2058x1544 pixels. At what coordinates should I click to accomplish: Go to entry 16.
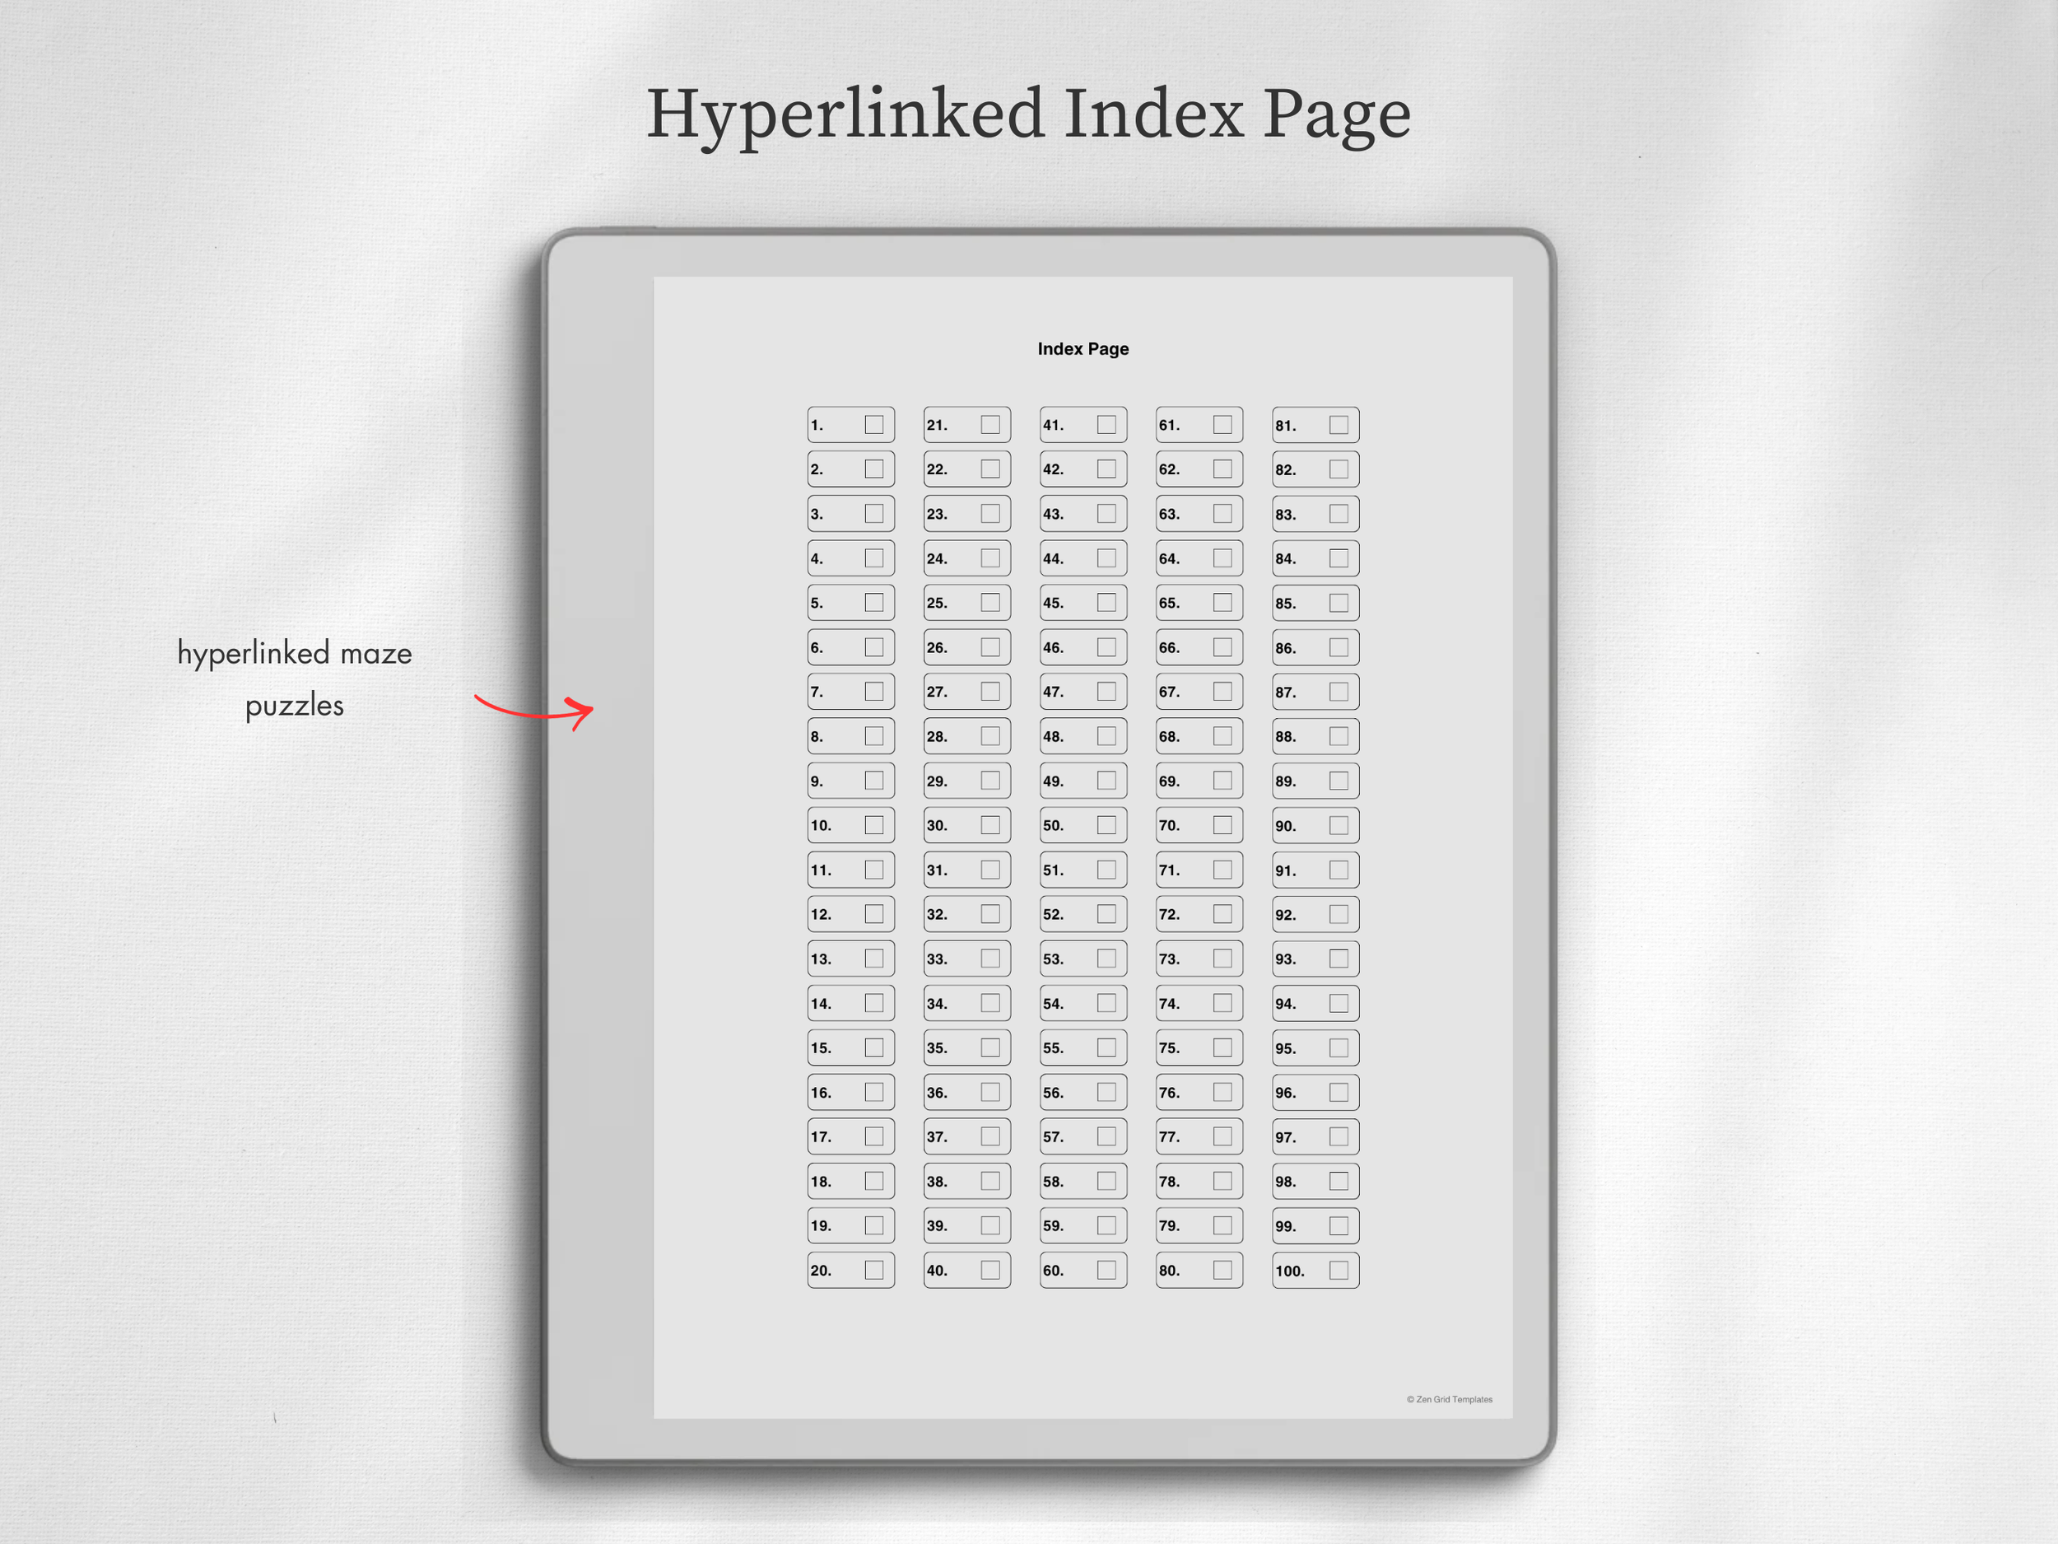pos(850,1092)
